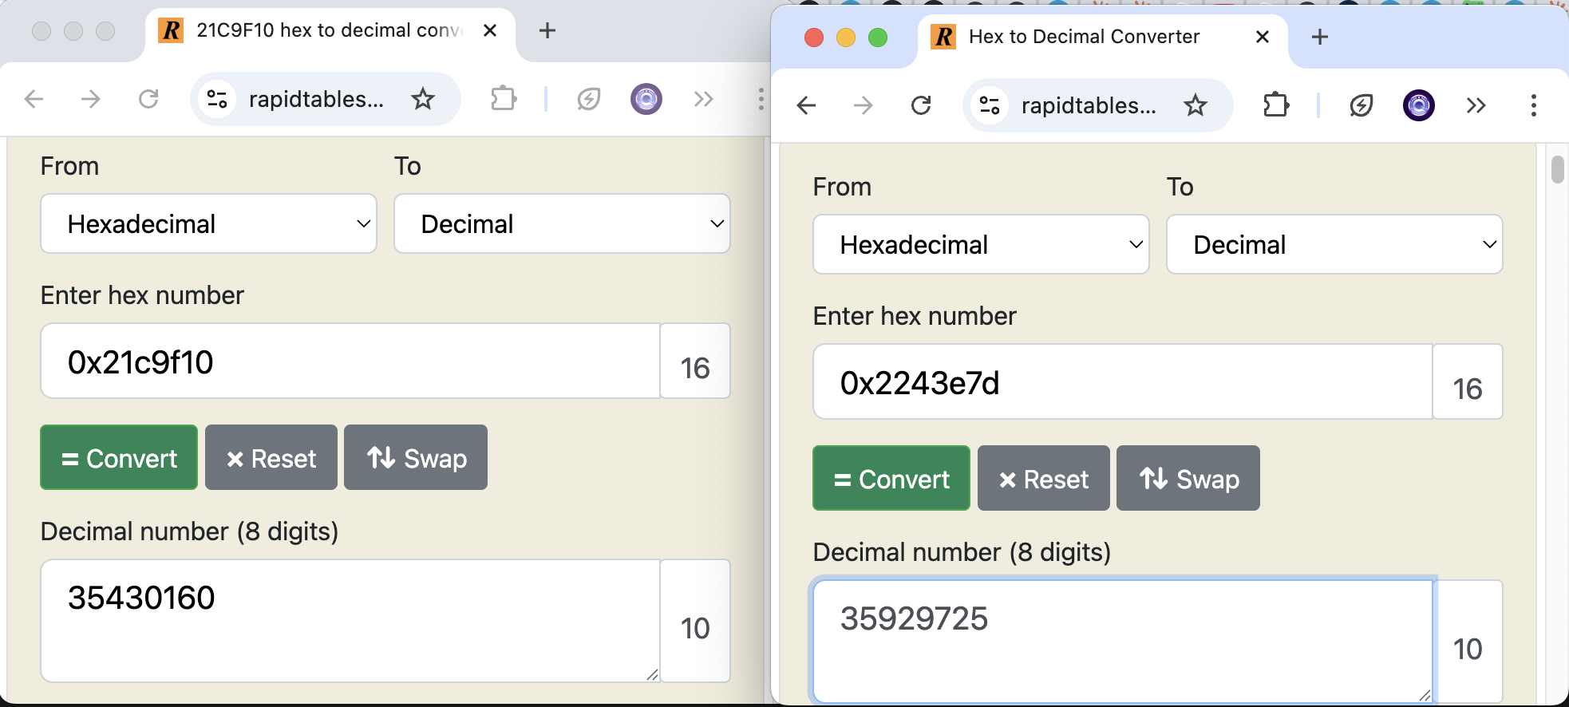Open Extensions puzzle icon in right window

(x=1276, y=105)
